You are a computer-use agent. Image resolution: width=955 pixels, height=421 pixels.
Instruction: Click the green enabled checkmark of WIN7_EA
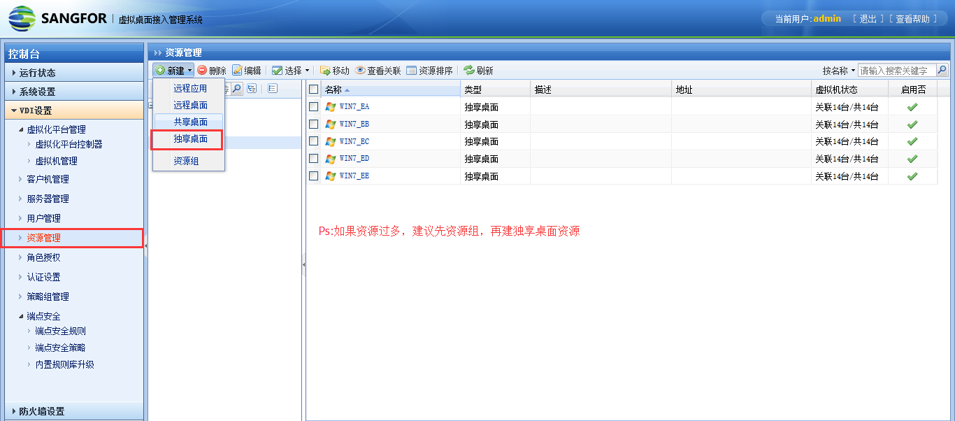pyautogui.click(x=912, y=107)
